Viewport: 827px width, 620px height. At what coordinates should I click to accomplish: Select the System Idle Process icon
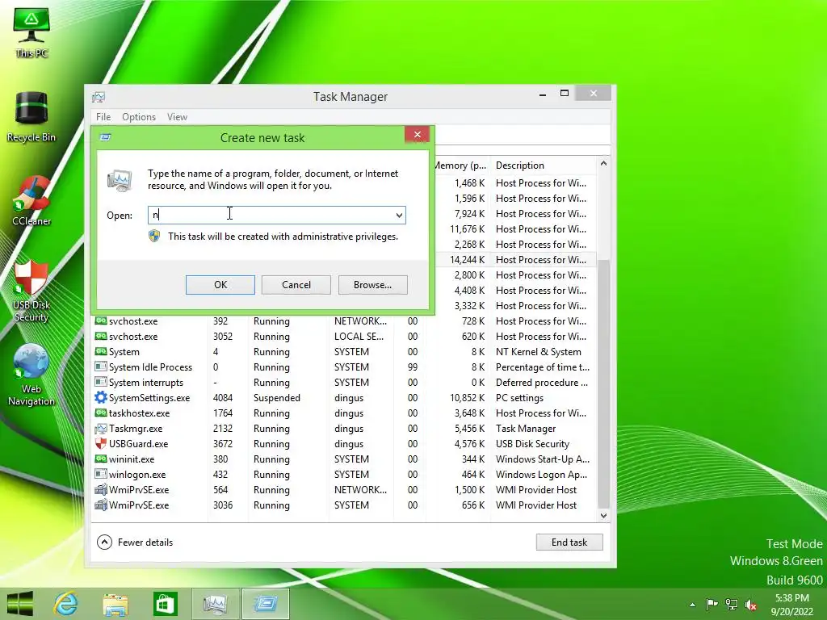(100, 367)
